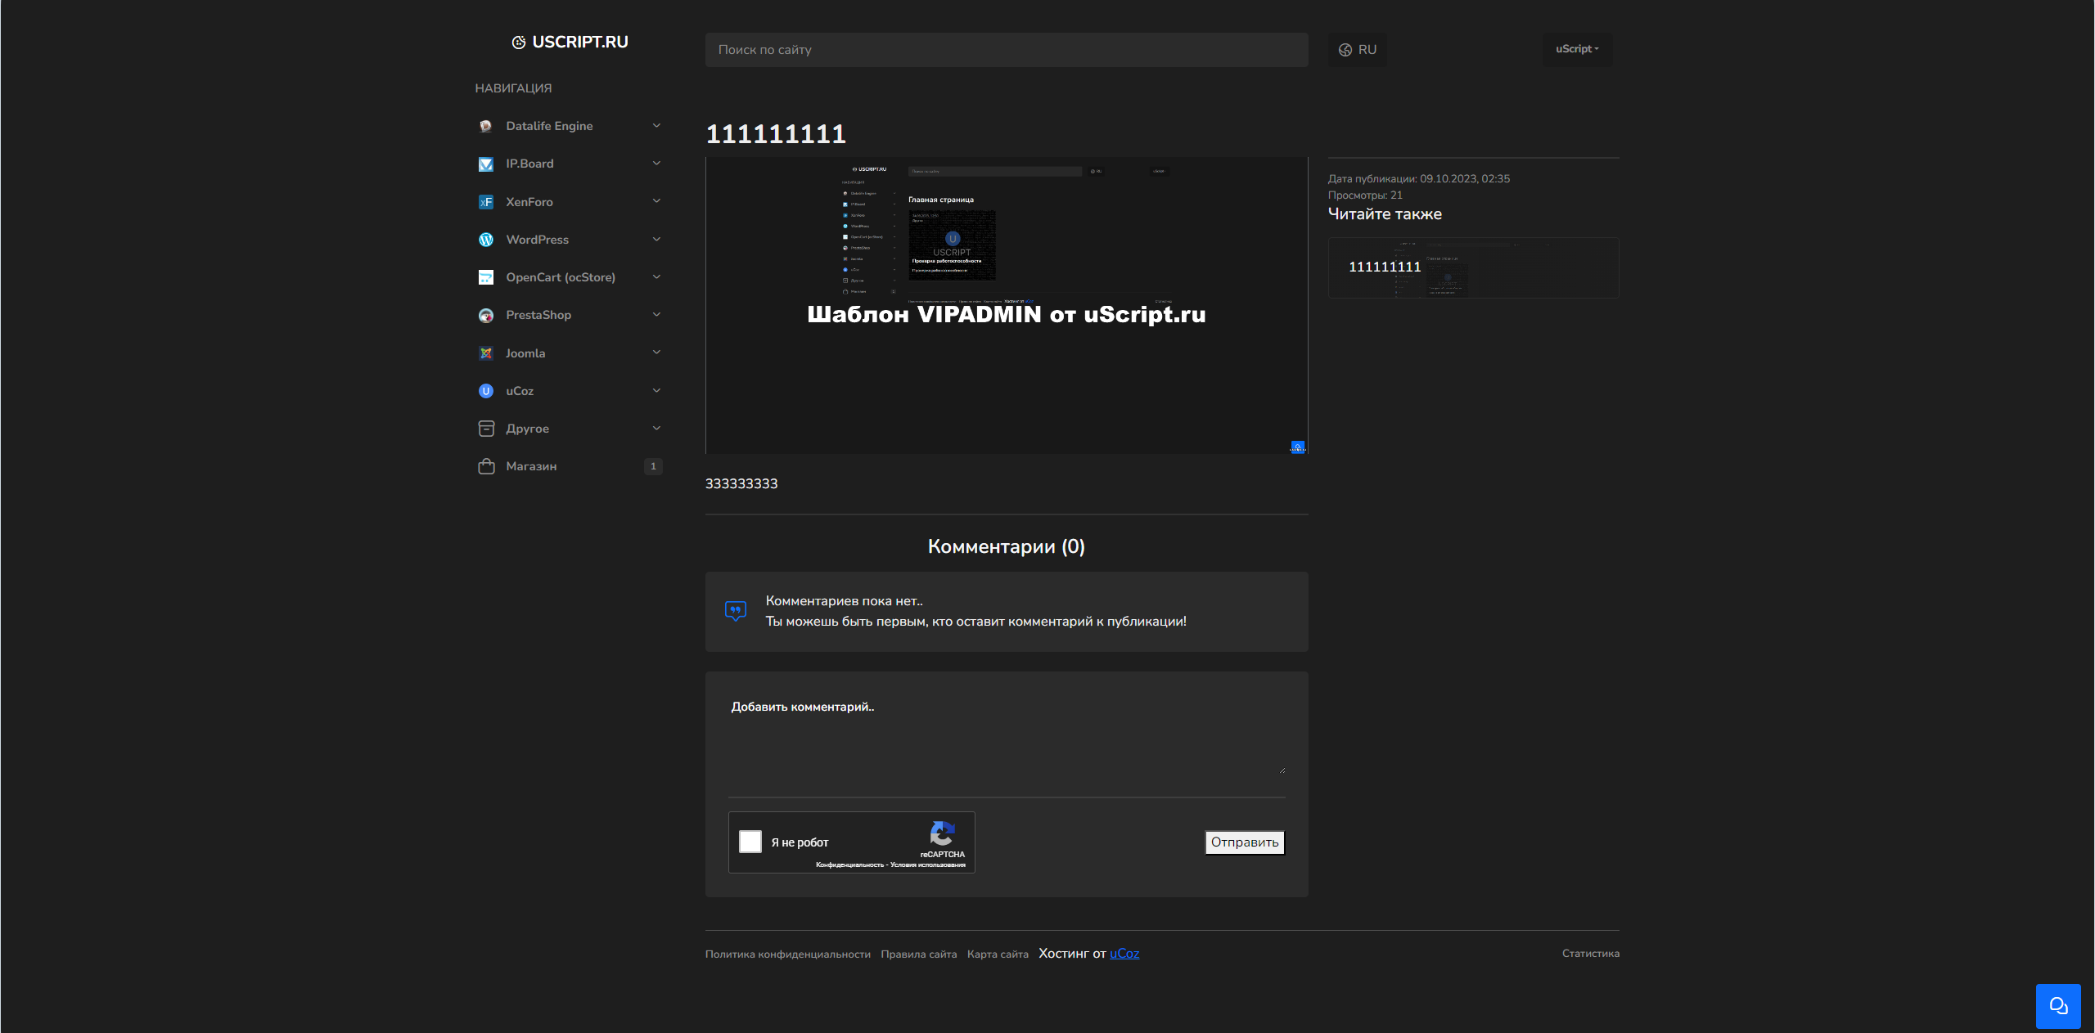Open the 111111111 related article thumbnail
This screenshot has width=2095, height=1033.
tap(1473, 267)
